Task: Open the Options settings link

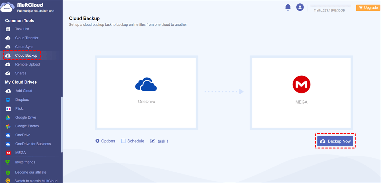Action: (105, 141)
